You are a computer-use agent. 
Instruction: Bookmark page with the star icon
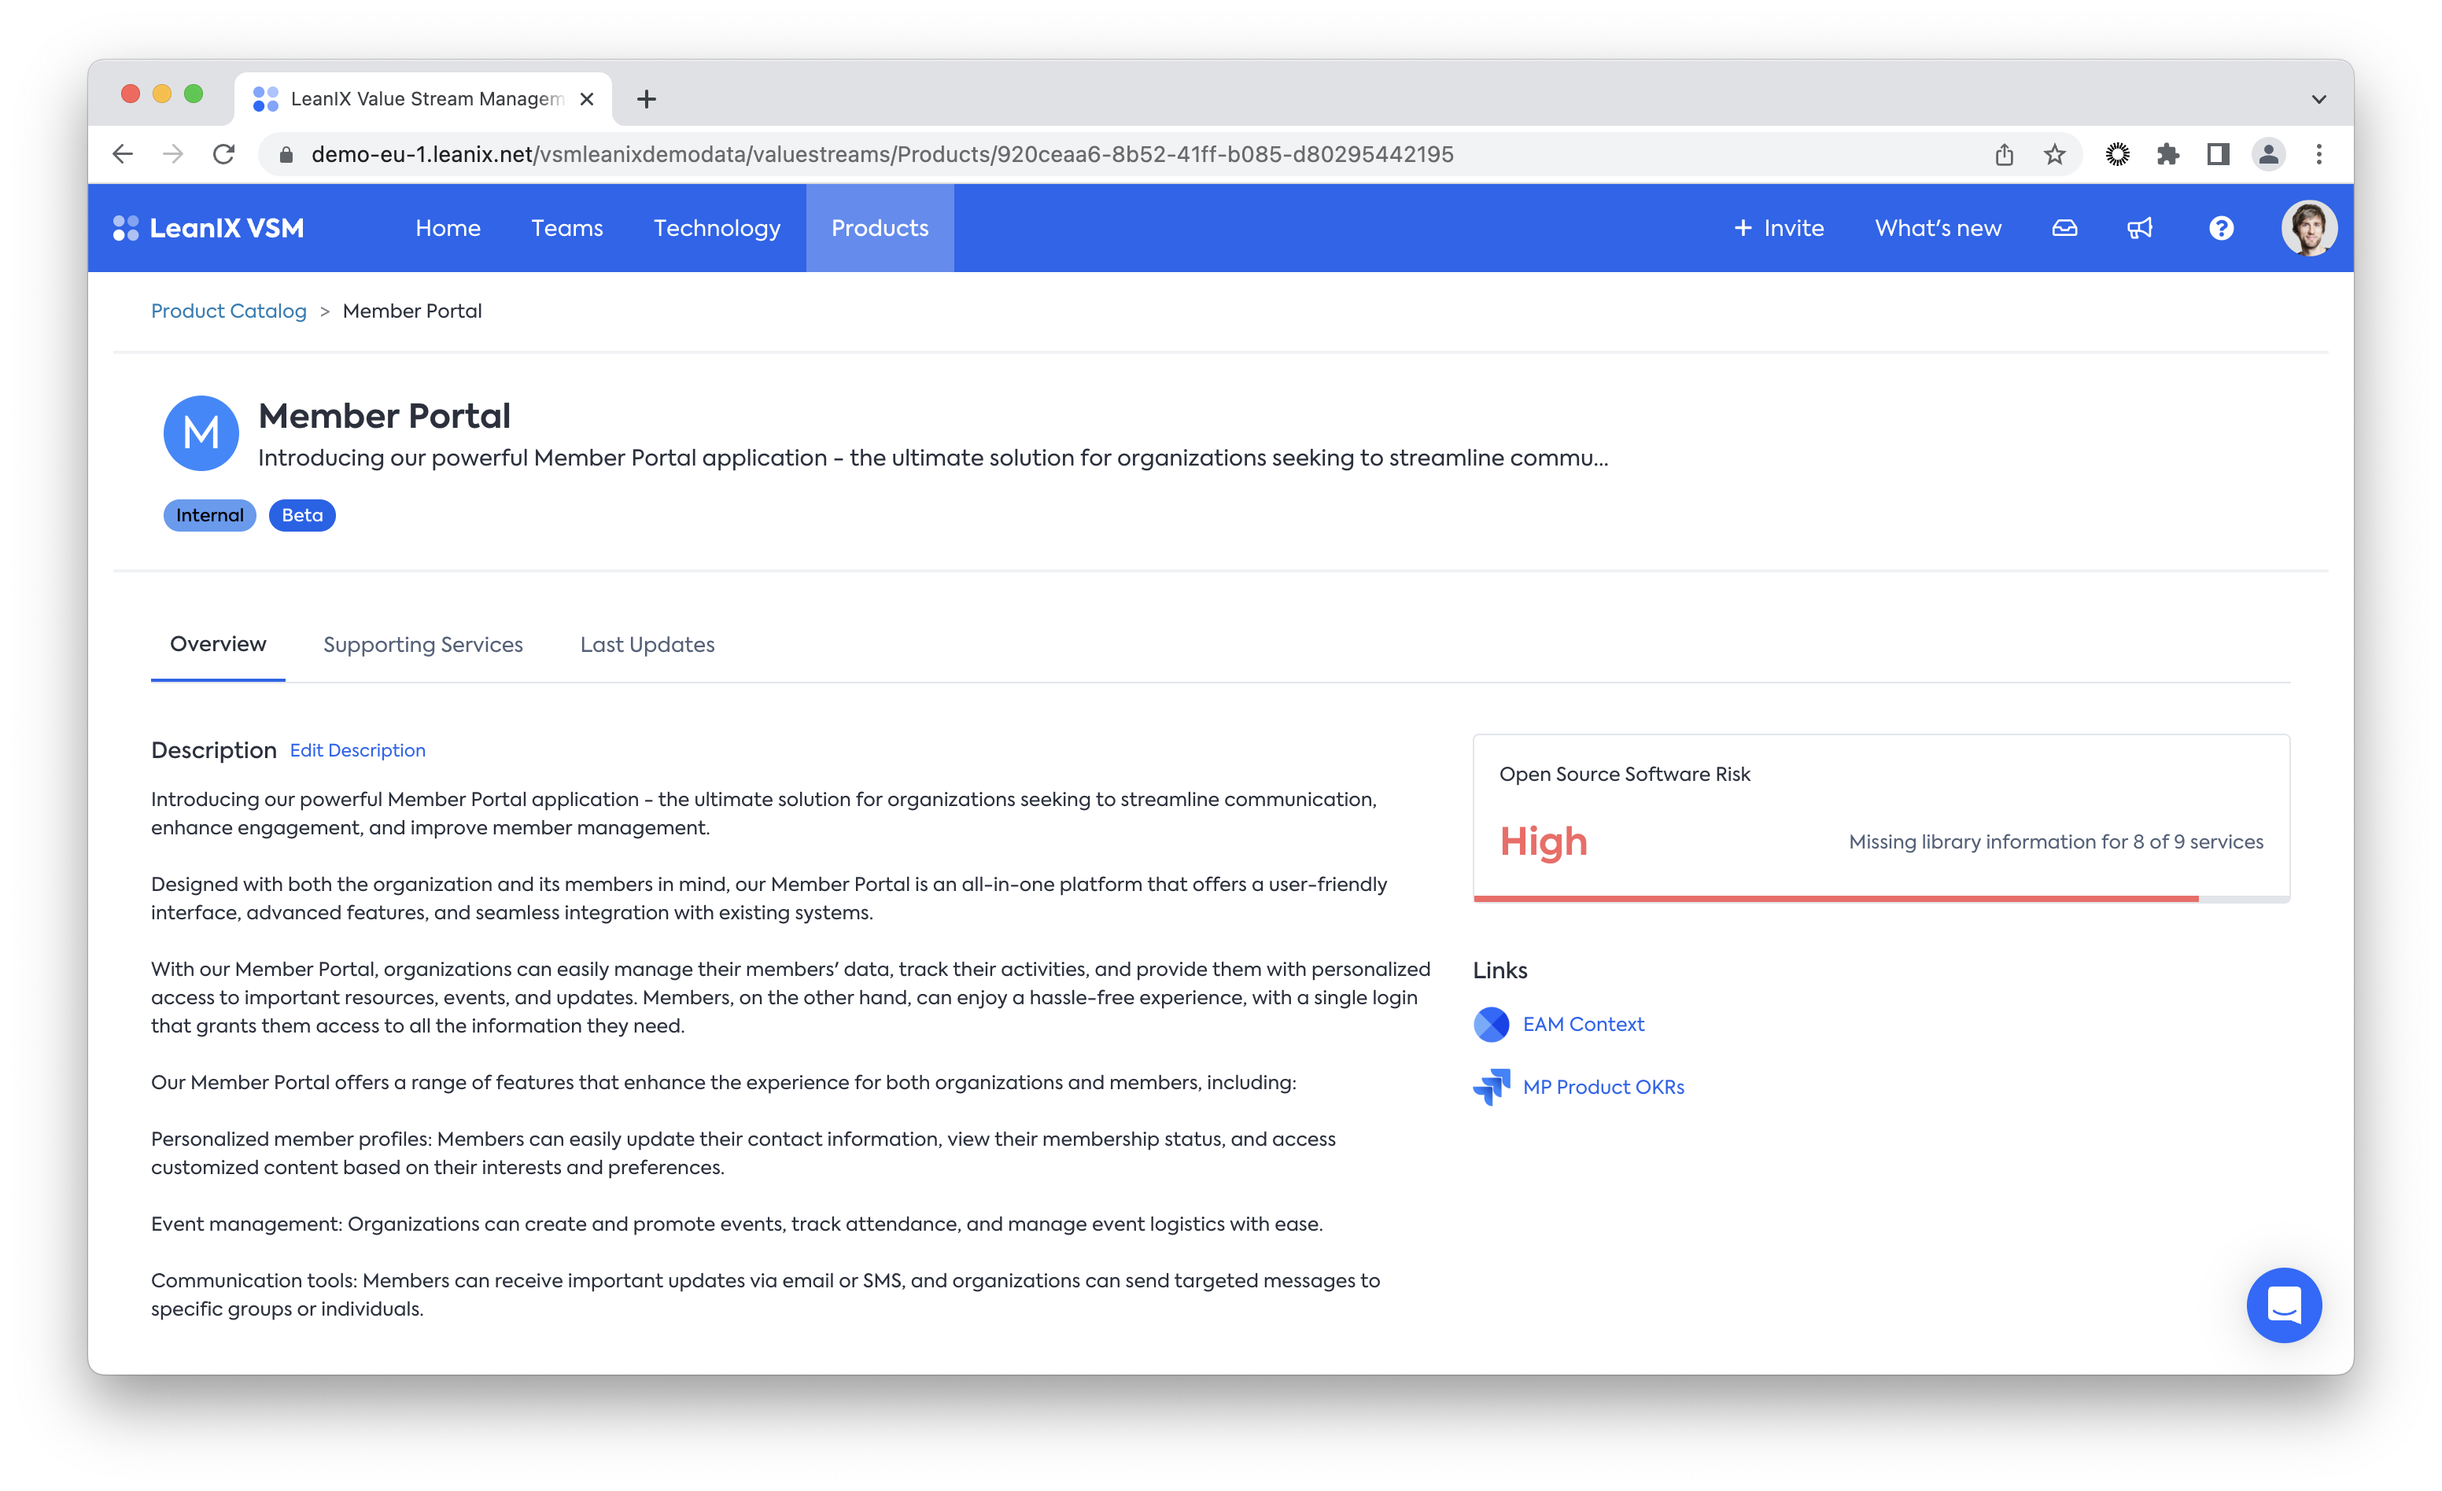[x=2054, y=155]
